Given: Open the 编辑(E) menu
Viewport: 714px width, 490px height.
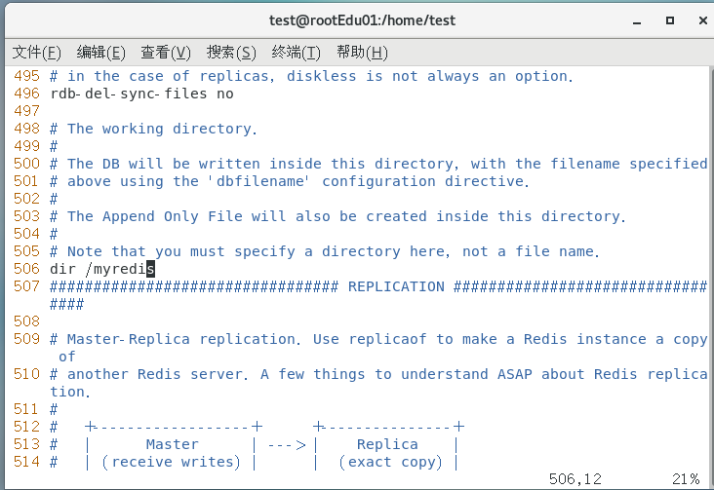Looking at the screenshot, I should coord(100,52).
